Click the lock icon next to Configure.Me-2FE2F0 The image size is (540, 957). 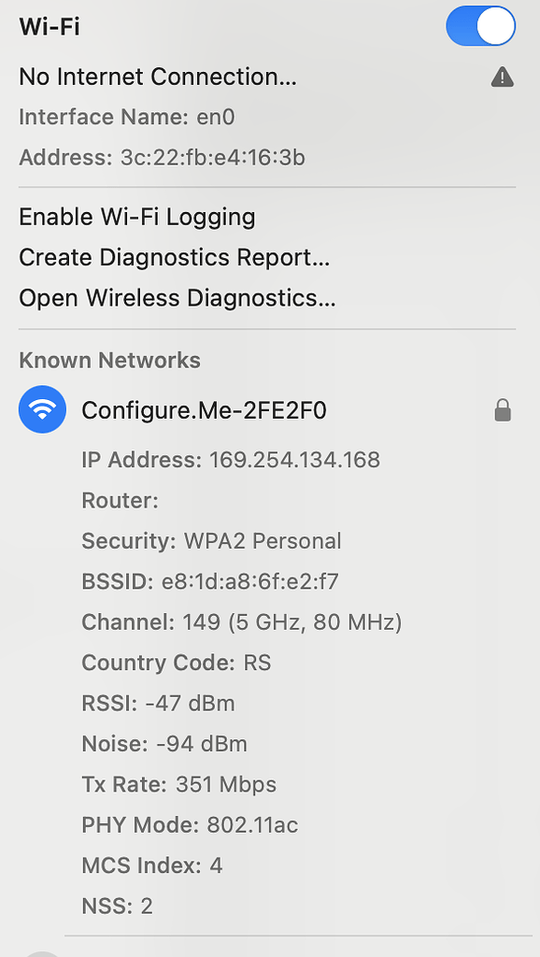tap(503, 409)
